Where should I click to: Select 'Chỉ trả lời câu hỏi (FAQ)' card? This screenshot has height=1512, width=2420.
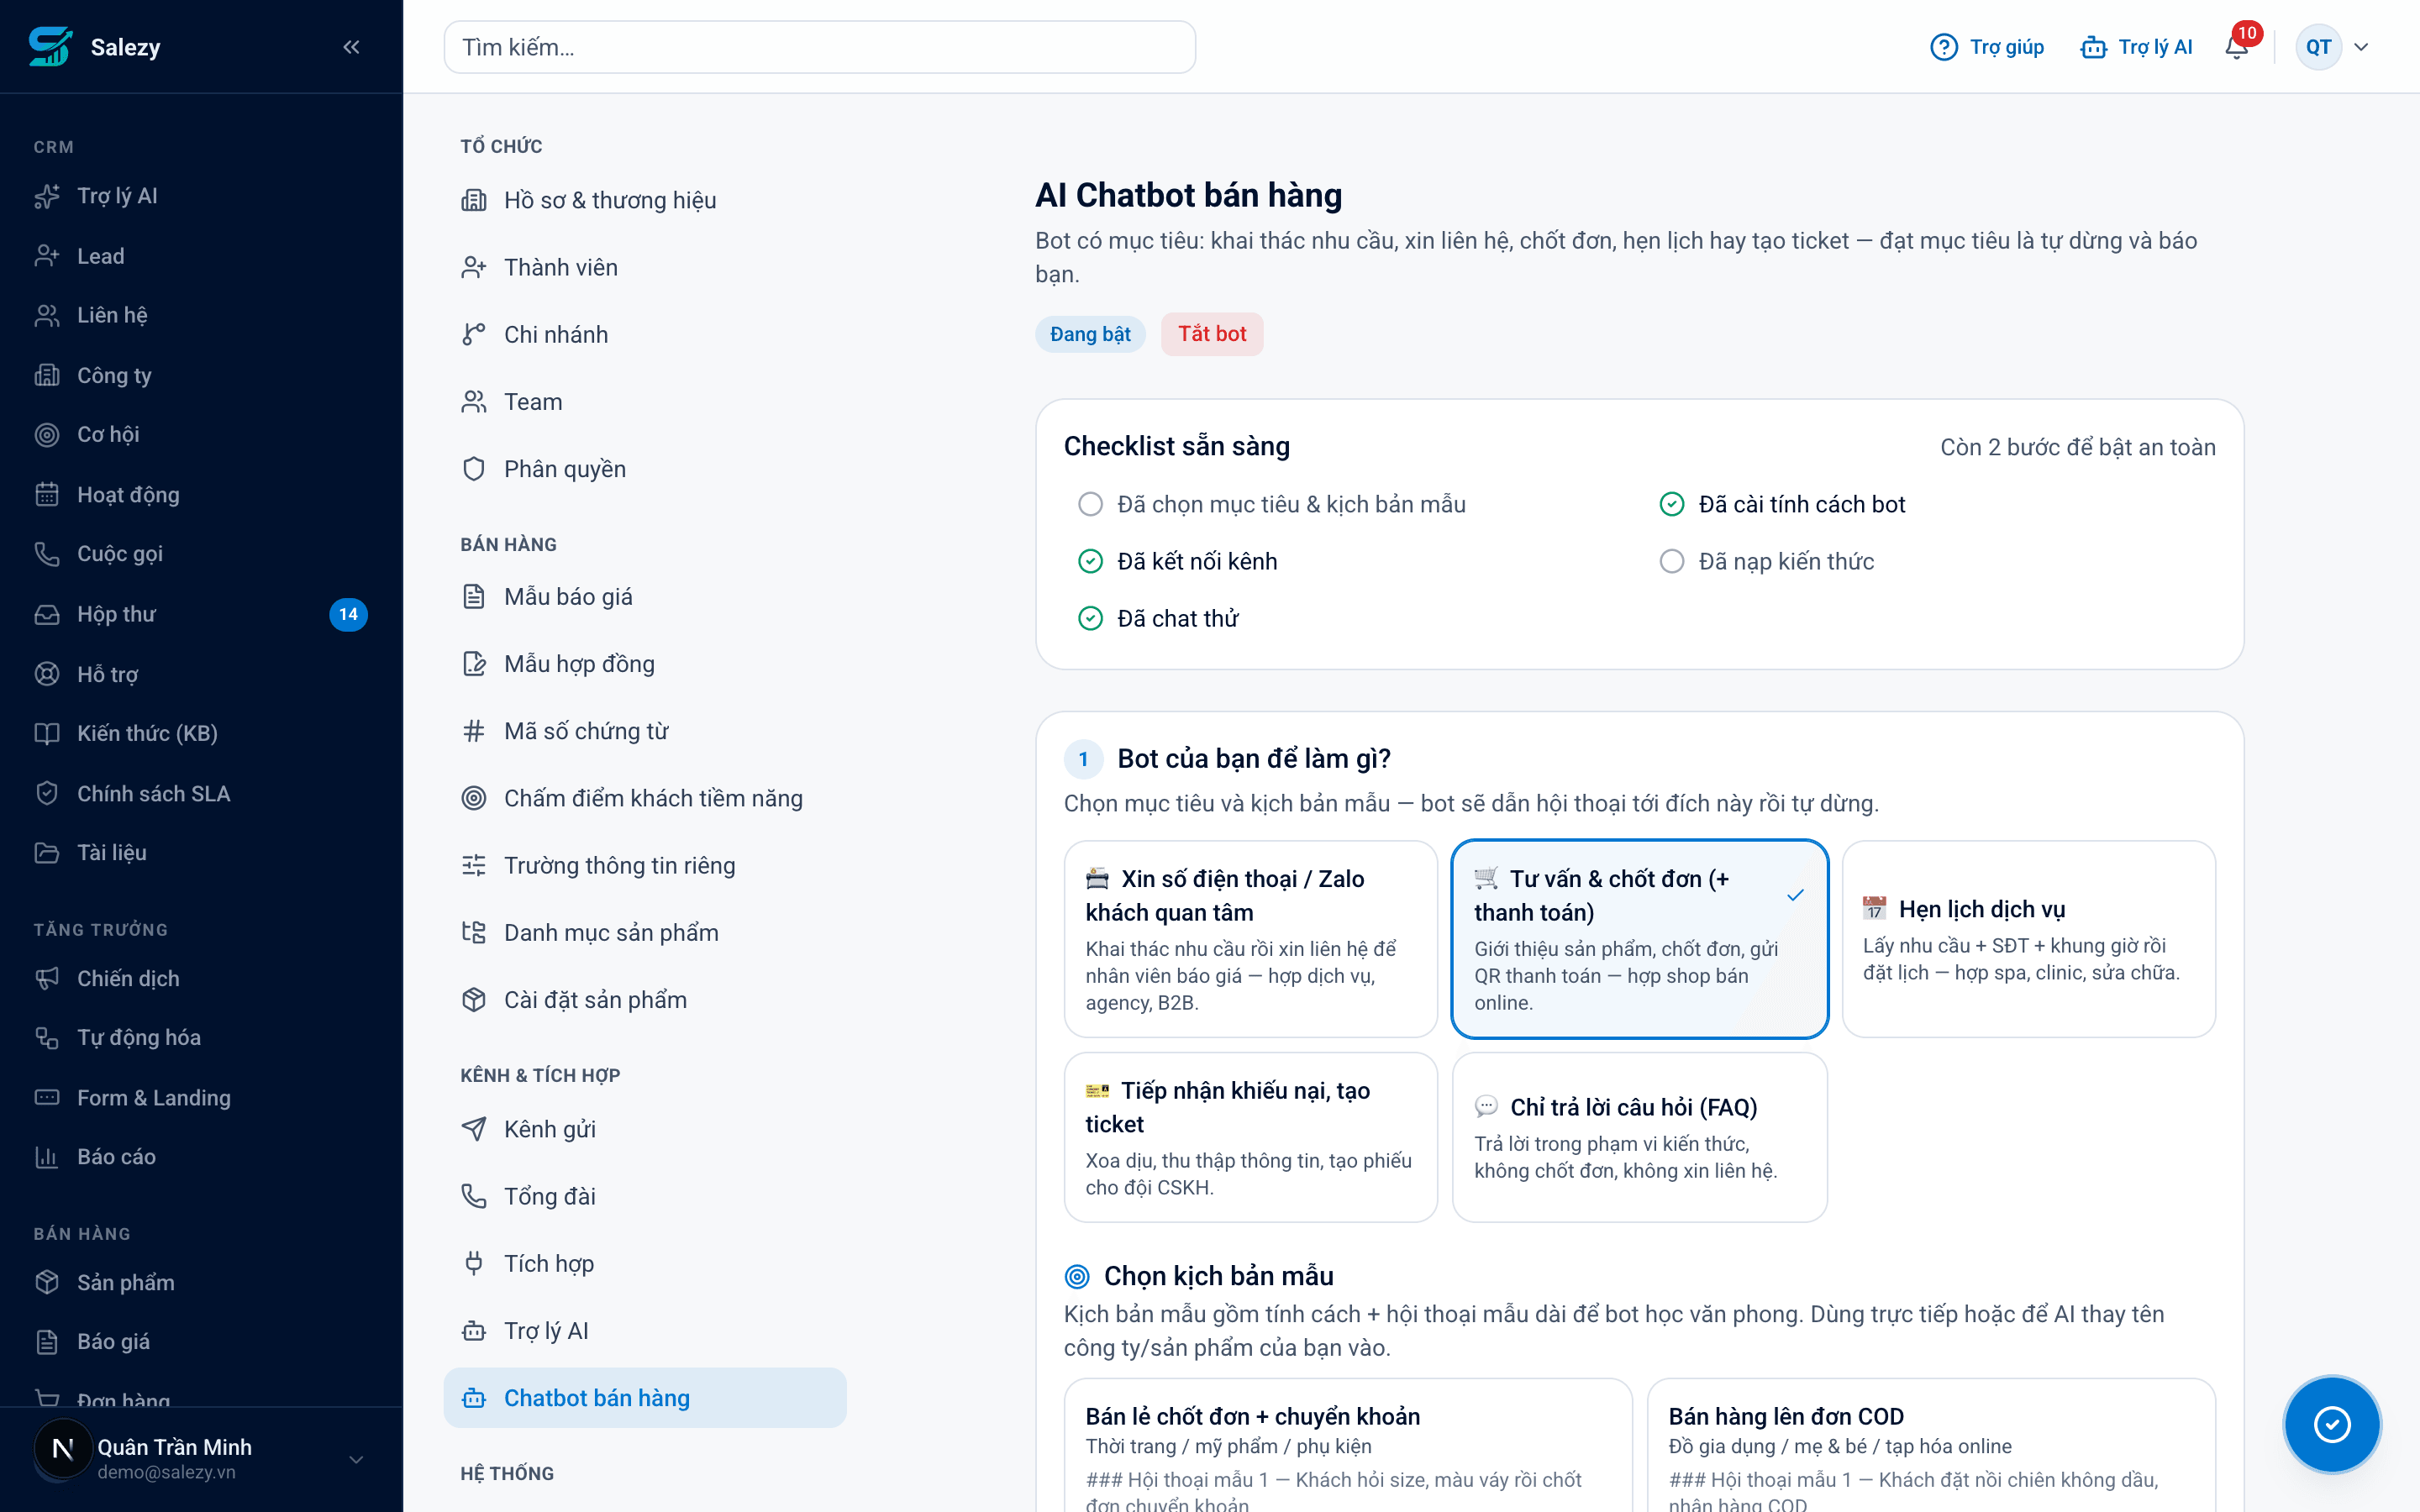click(x=1639, y=1137)
